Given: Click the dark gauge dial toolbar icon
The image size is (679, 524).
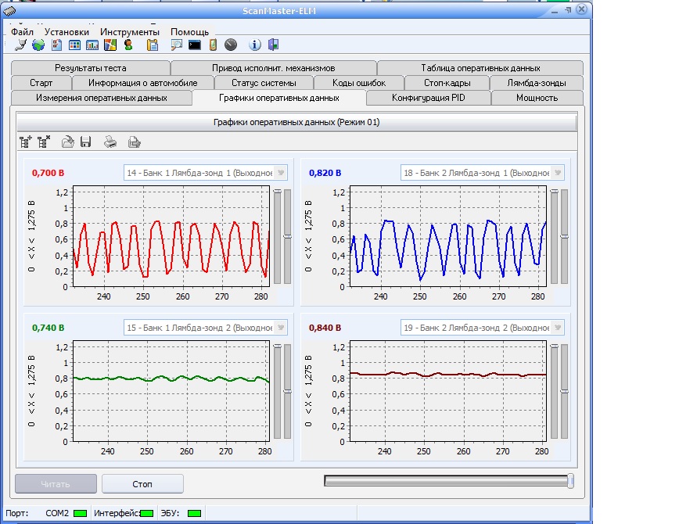Looking at the screenshot, I should point(230,45).
